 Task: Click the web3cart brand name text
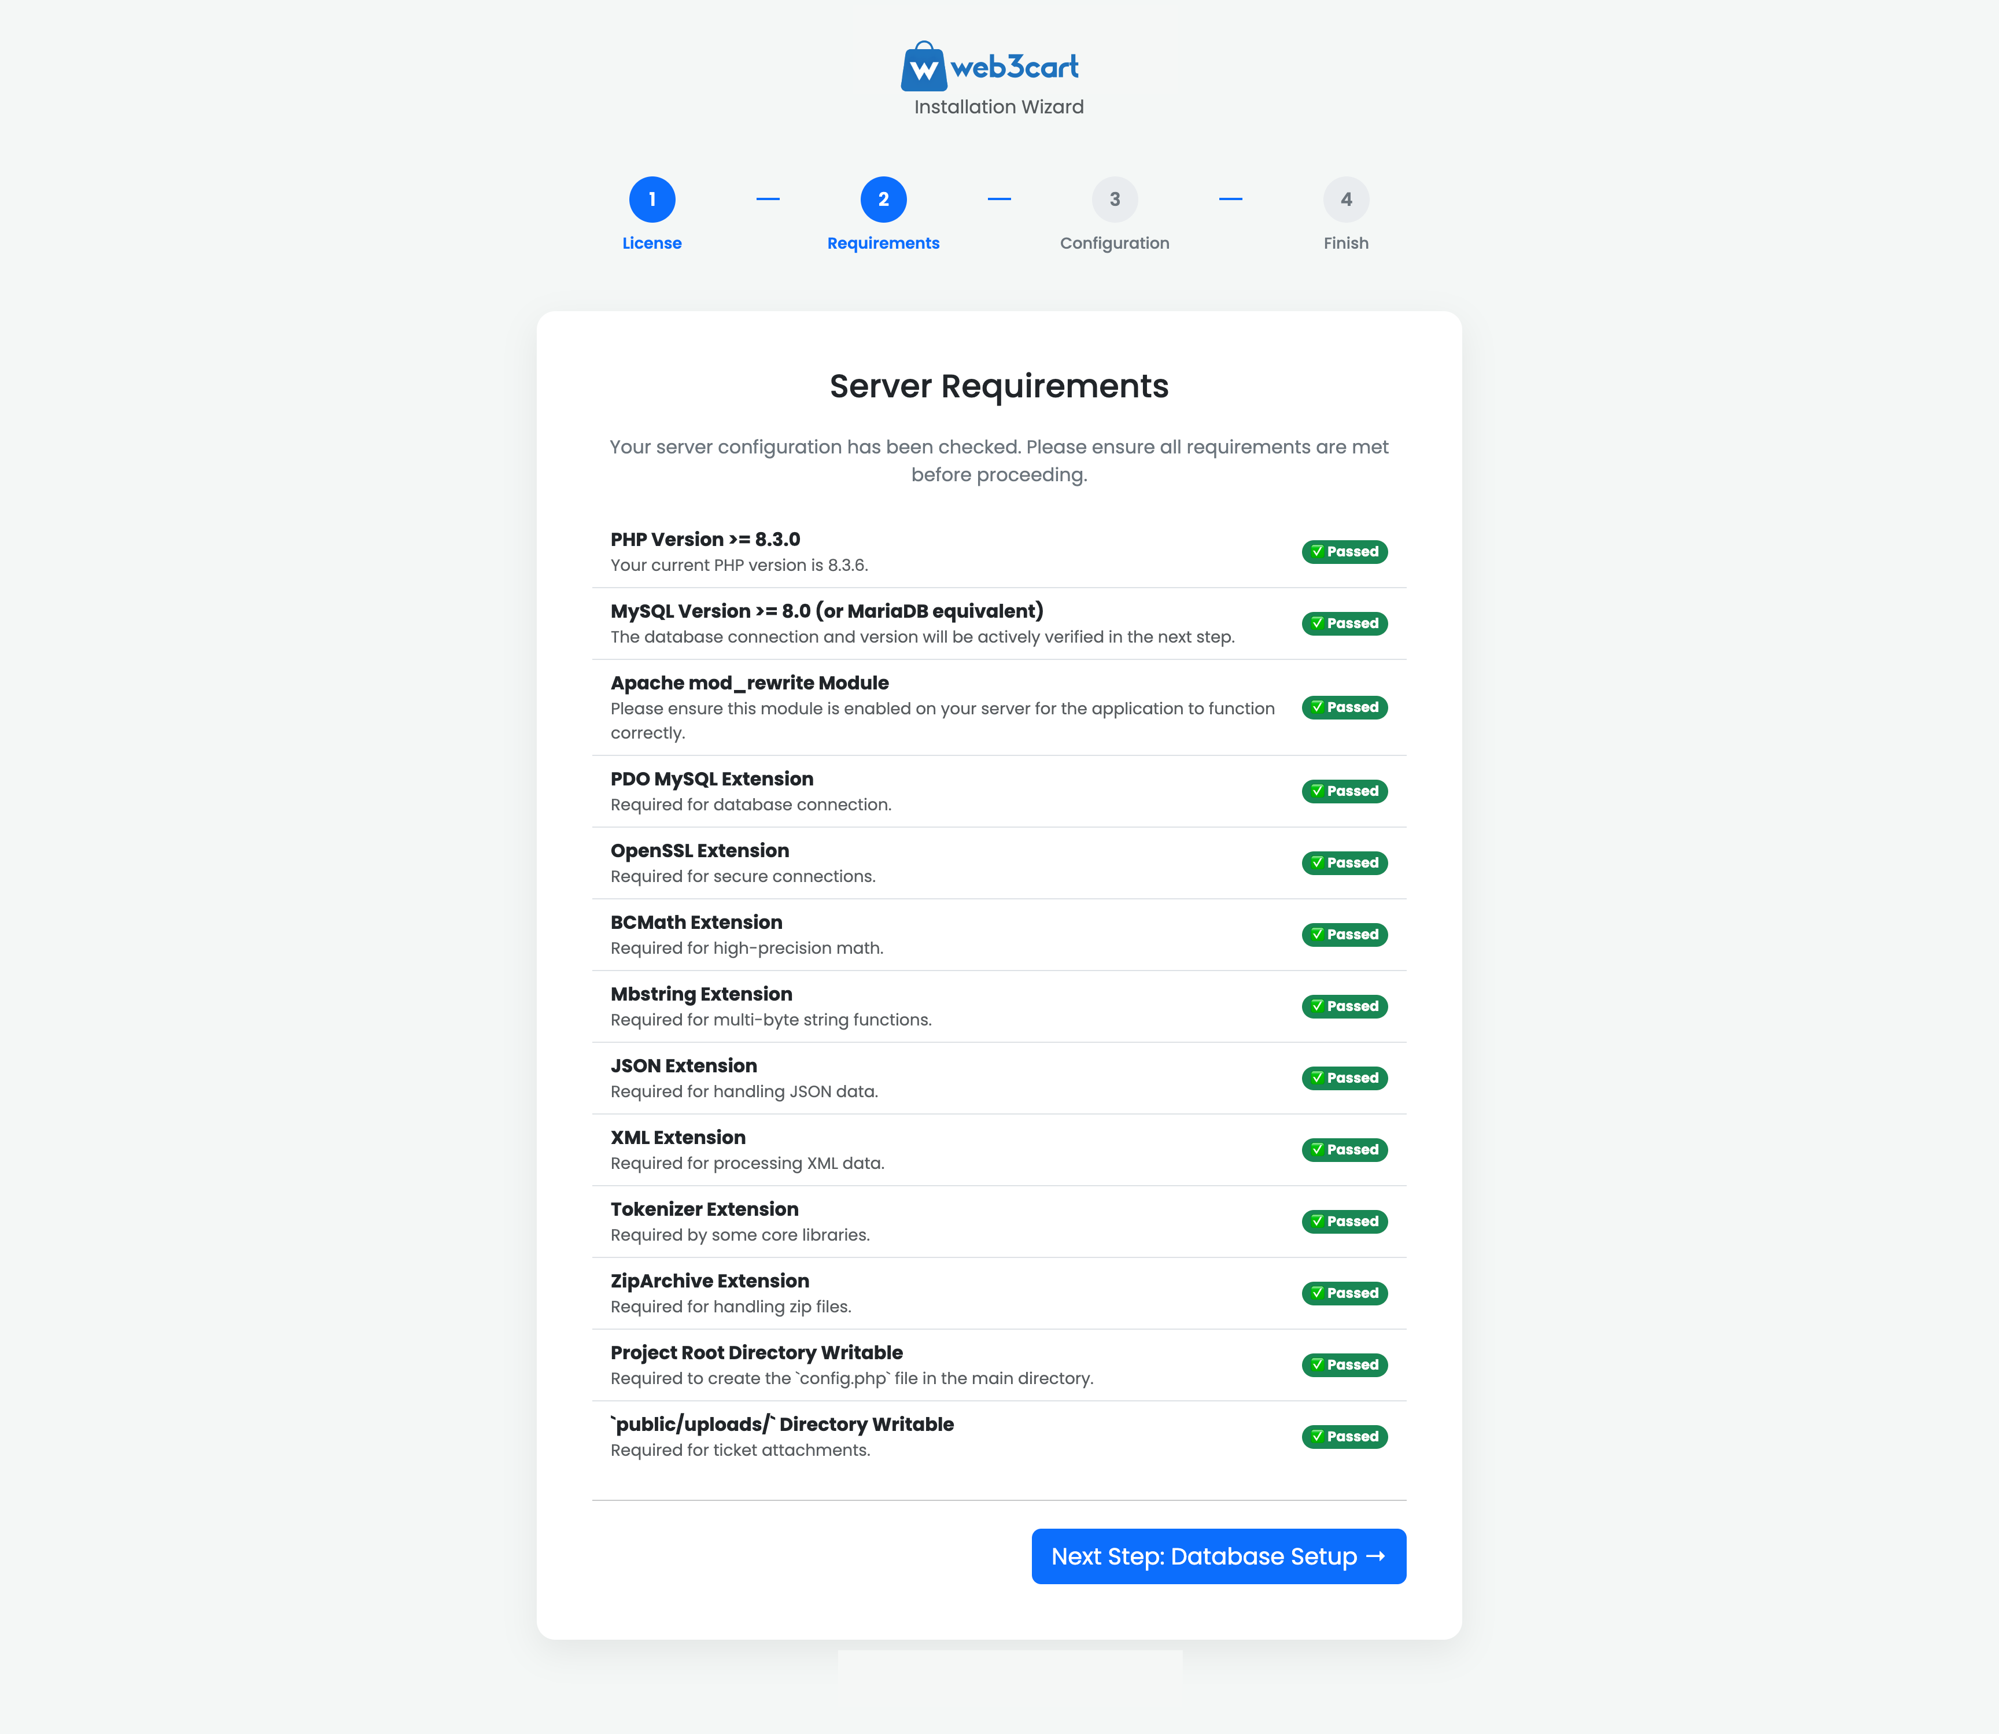pyautogui.click(x=1014, y=67)
